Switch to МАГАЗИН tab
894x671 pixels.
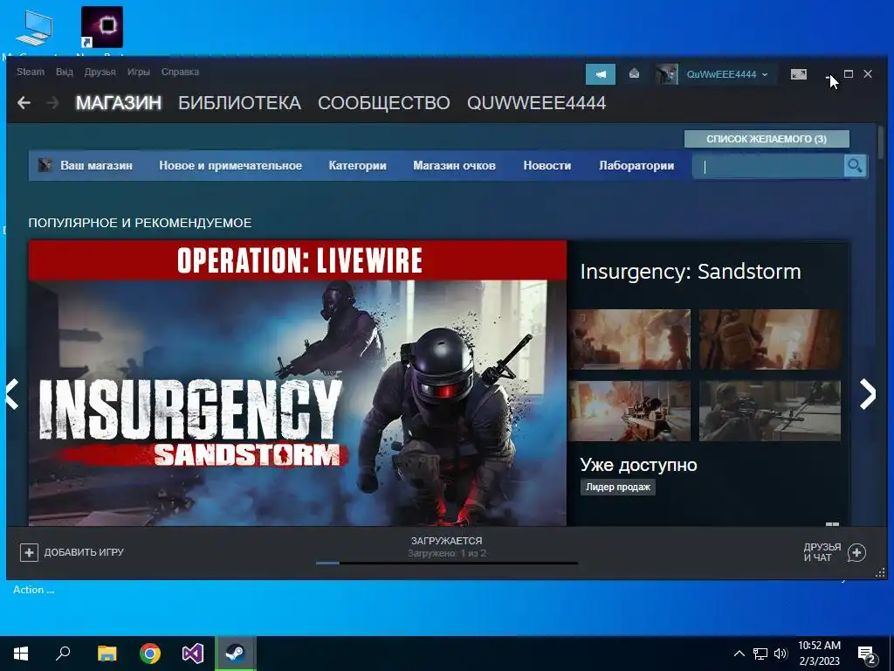click(119, 103)
